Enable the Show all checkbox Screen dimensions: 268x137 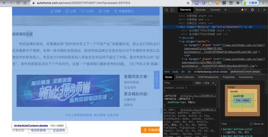coord(251,124)
